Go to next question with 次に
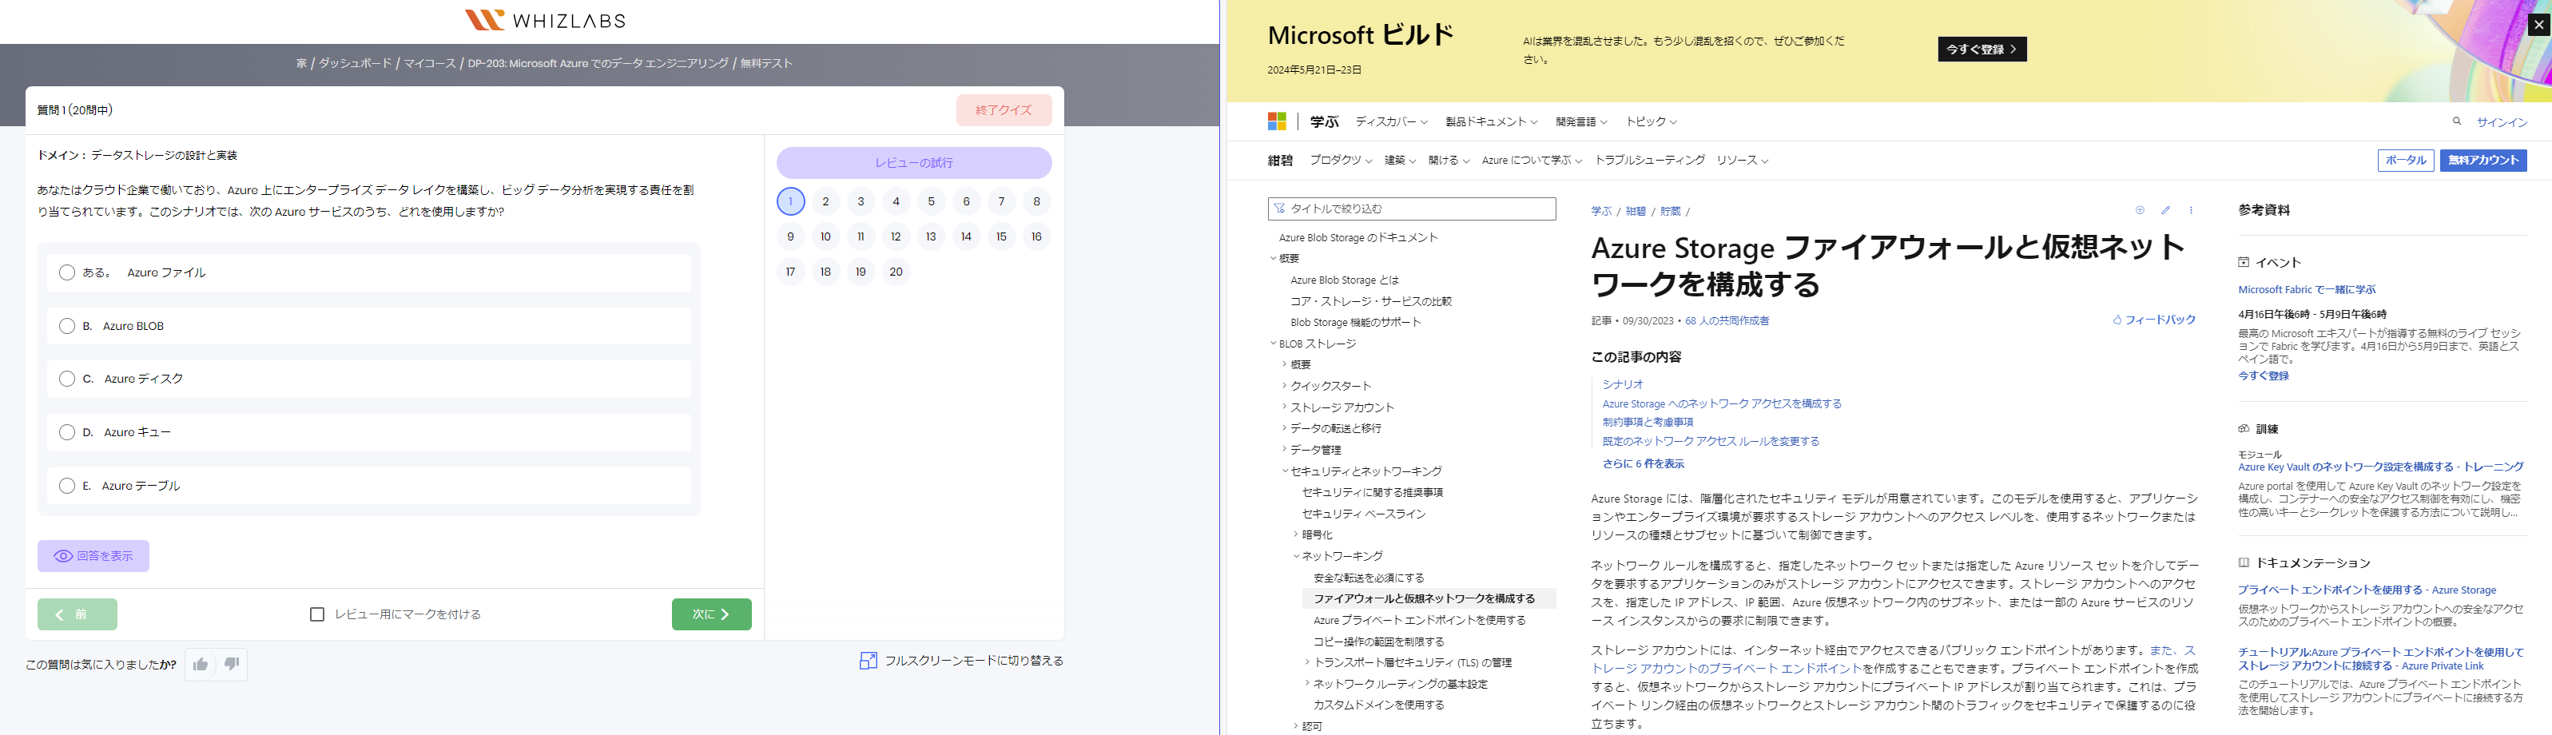The height and width of the screenshot is (735, 2552). pos(711,614)
